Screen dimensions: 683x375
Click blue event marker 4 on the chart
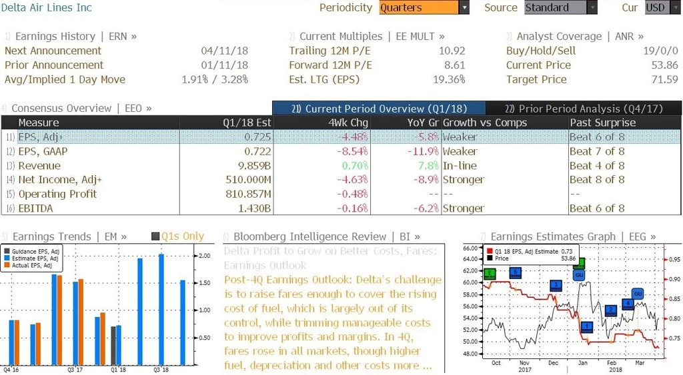(x=628, y=304)
